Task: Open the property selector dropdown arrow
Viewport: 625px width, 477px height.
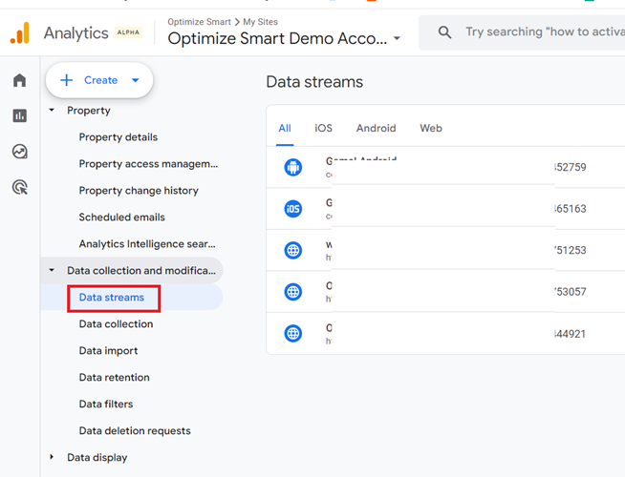Action: (397, 38)
